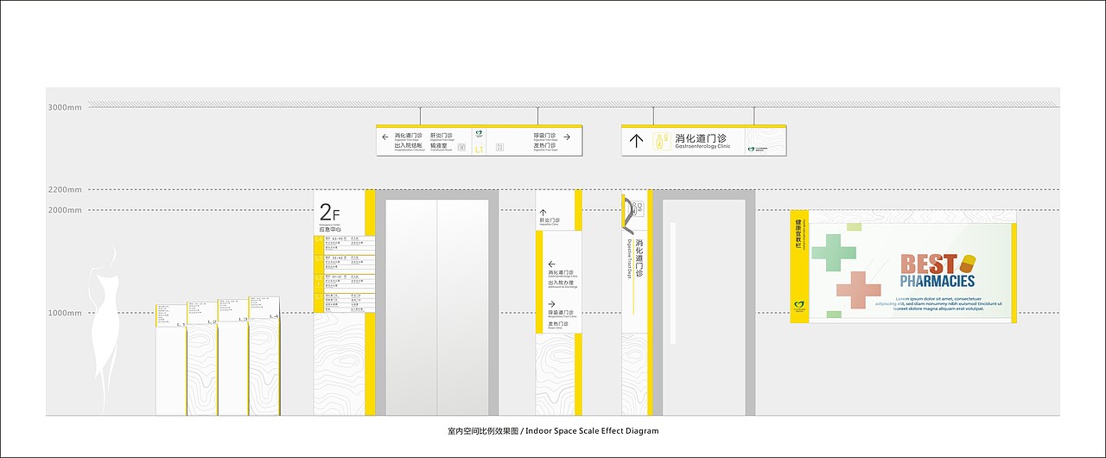1106x458 pixels.
Task: Click 呼吸门诊 on the hanging sign
Action: [544, 136]
